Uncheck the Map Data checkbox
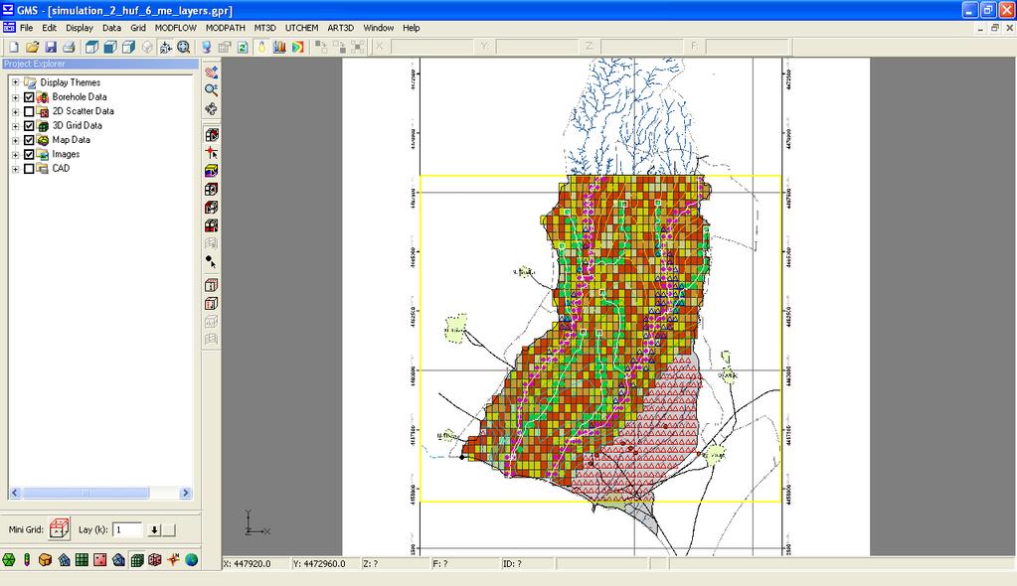Image resolution: width=1017 pixels, height=586 pixels. (x=29, y=140)
